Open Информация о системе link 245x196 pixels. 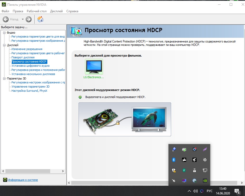click(x=23, y=180)
